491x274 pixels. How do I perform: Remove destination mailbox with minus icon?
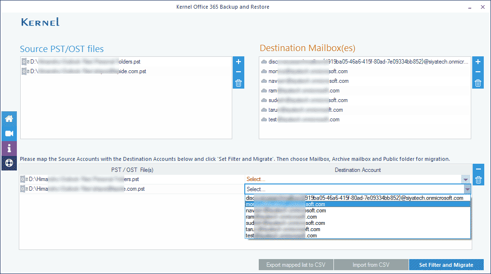(x=478, y=72)
